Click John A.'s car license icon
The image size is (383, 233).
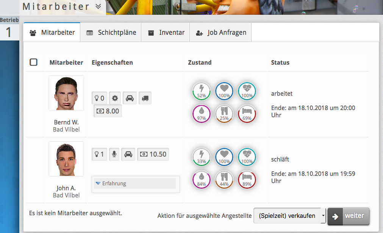(x=128, y=154)
